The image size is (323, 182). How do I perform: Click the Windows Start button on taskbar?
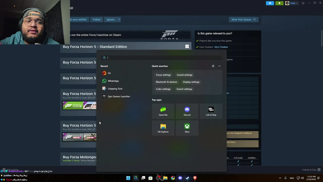(x=128, y=178)
